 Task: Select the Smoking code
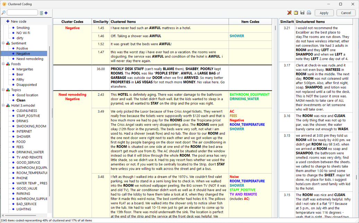point(23,28)
